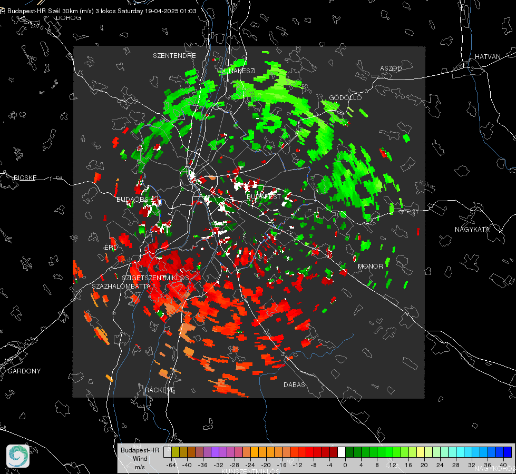Click the BICSKE map label

coord(25,178)
